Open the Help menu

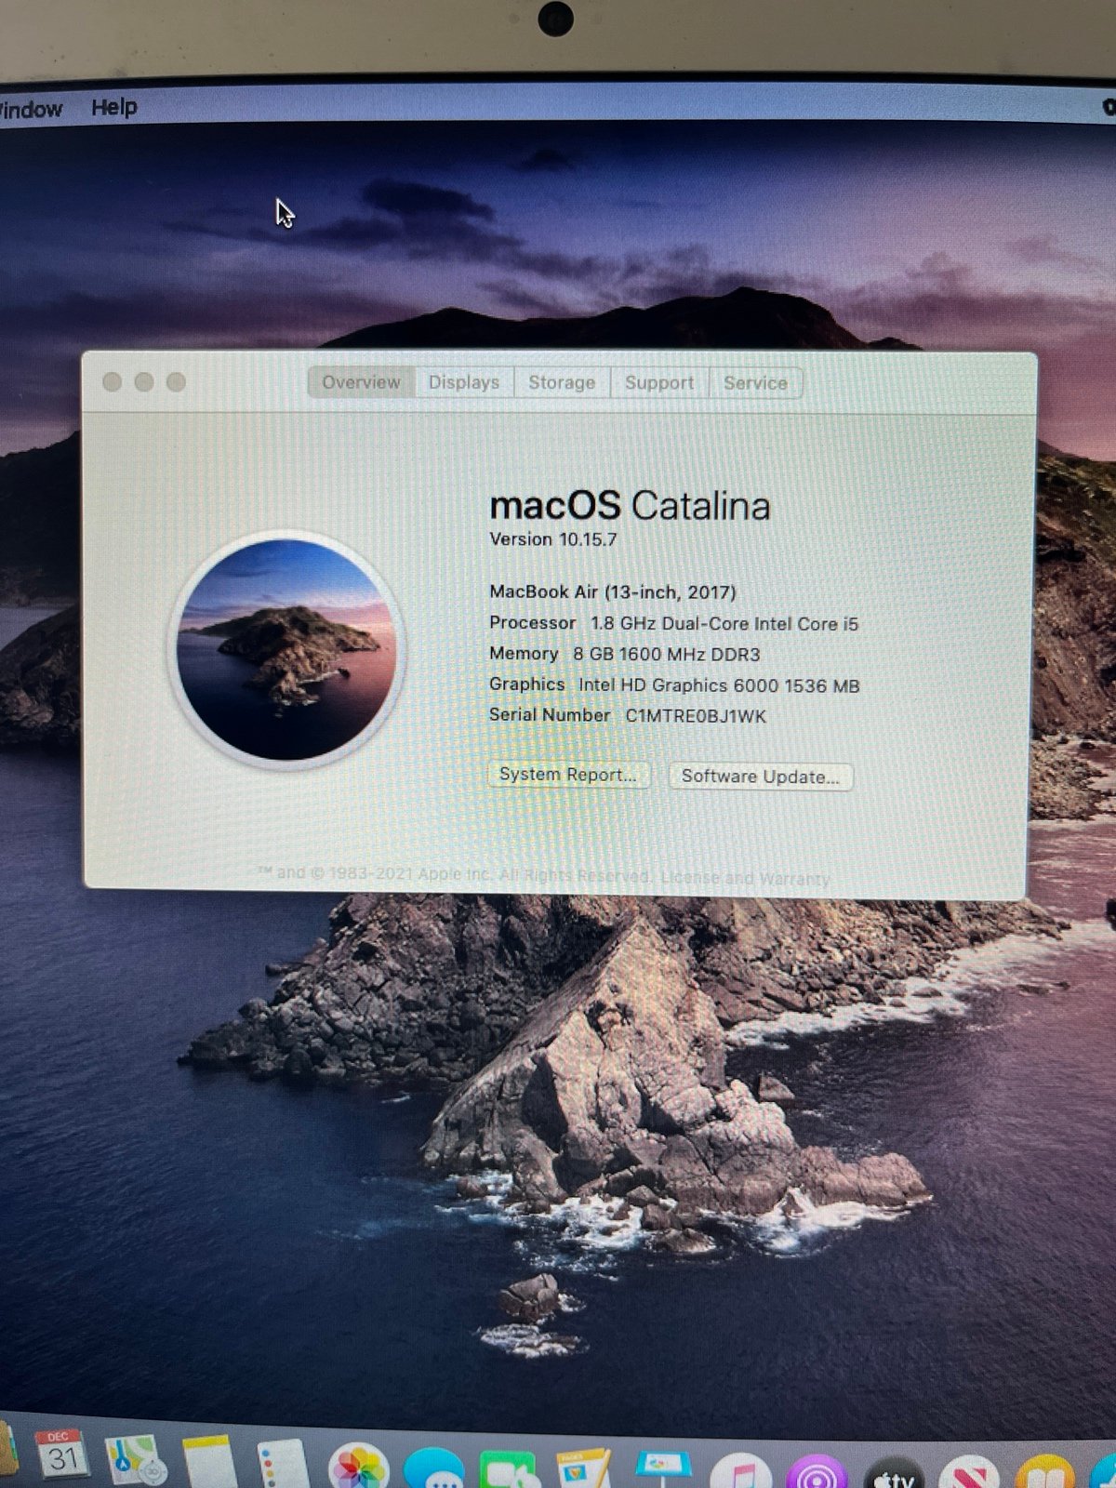click(114, 107)
